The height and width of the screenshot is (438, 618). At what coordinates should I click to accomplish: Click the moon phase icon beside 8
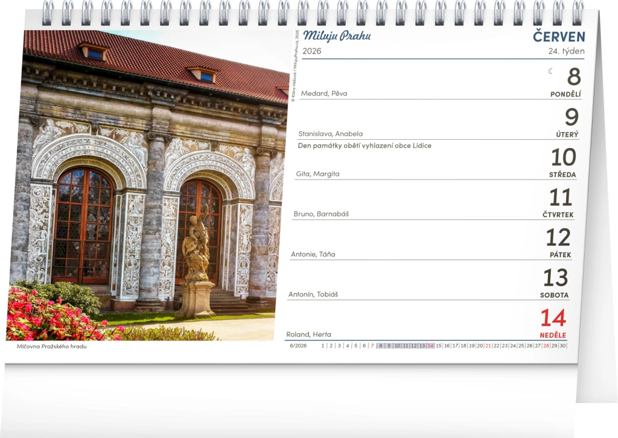click(550, 71)
